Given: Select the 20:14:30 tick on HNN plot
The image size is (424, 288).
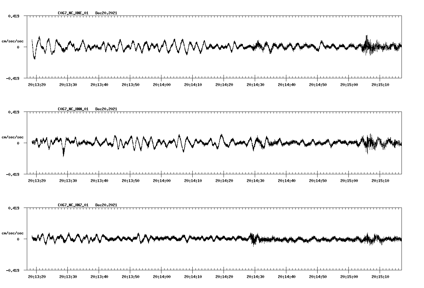Looking at the screenshot, I should (255, 180).
